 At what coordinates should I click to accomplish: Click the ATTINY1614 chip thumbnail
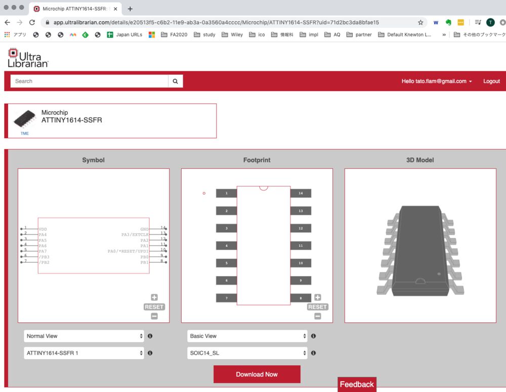coord(24,119)
